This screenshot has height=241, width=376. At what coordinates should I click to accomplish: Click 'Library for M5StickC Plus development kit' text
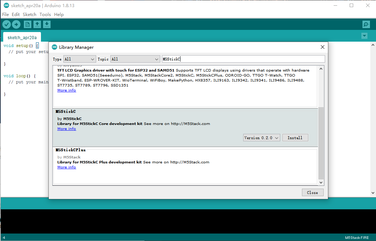coord(99,162)
